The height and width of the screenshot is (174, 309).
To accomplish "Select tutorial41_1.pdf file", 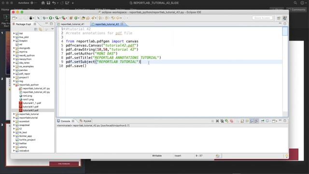I will point(32,103).
